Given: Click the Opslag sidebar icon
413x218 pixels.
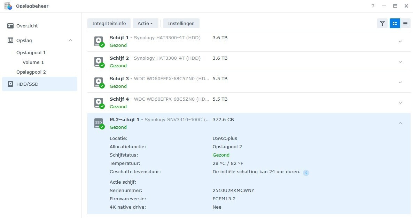Looking at the screenshot, I should [10, 40].
